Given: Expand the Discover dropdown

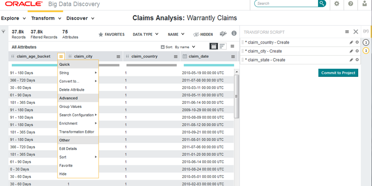Looking at the screenshot, I should [81, 18].
